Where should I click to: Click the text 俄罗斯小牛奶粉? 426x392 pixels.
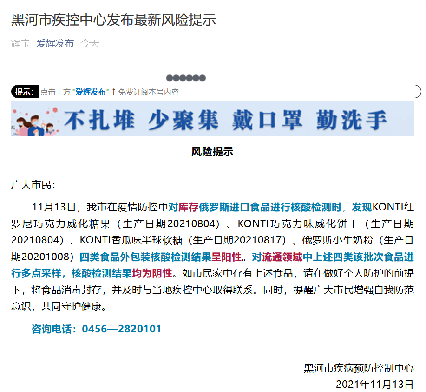tap(338, 240)
